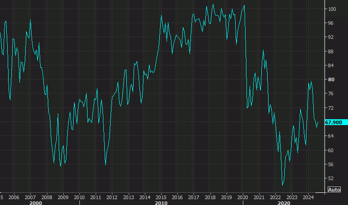Viewport: 348px width, 205px height.
Task: Click the 2024 year label on time axis
Action: (308, 197)
